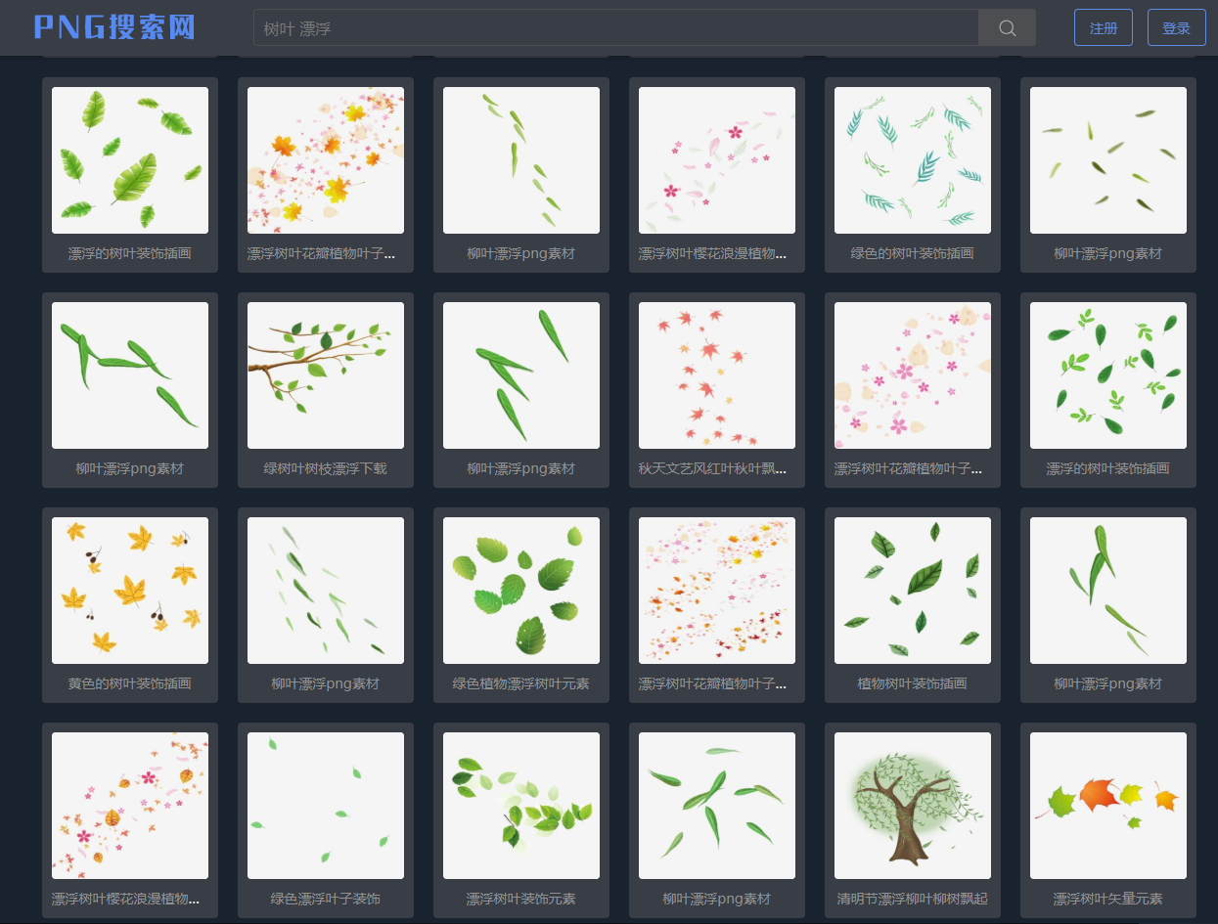Select the 秋天文艺风红叶 red maple leaves image

pos(717,375)
